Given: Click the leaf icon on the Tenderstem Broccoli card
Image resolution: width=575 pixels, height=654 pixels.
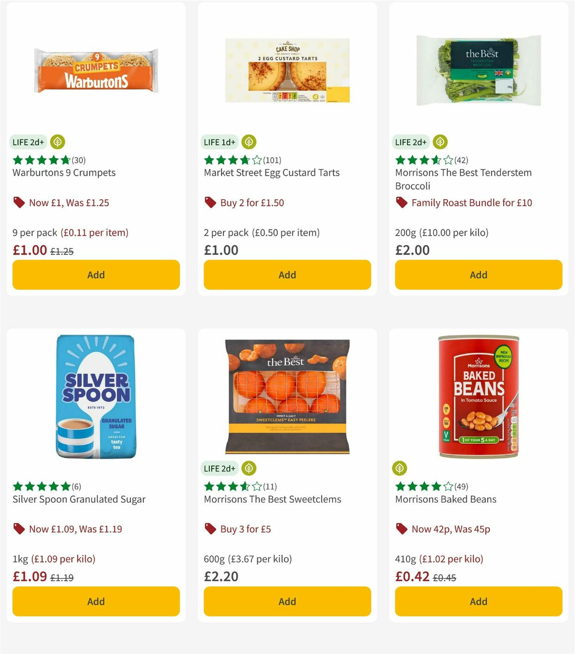Looking at the screenshot, I should coord(440,142).
